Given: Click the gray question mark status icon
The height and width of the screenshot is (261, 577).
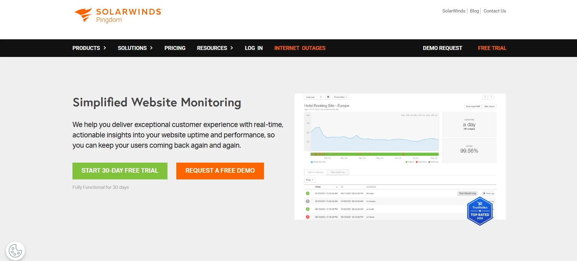Looking at the screenshot, I should pos(308,201).
